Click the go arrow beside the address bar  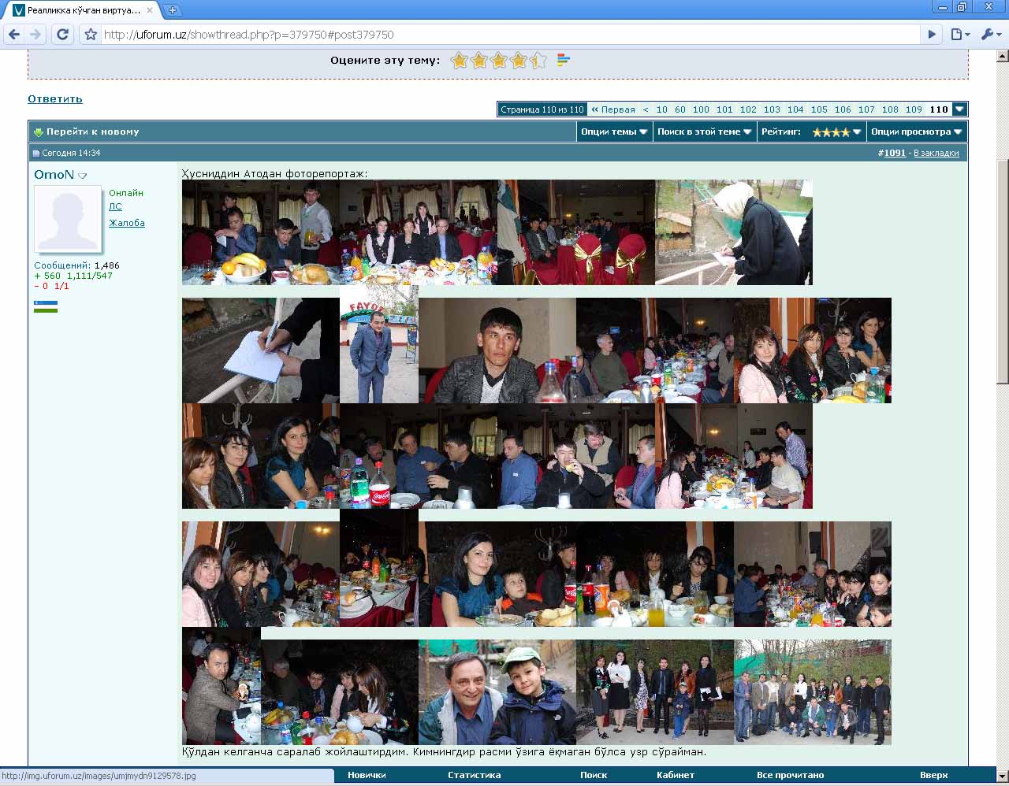coord(932,35)
